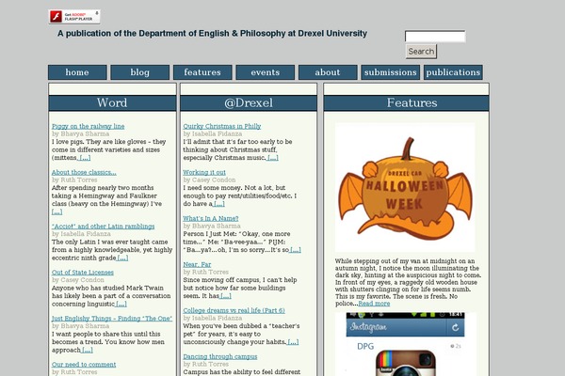Click 'by Isabella Fidanza' under Quirky Christmas

(x=213, y=133)
